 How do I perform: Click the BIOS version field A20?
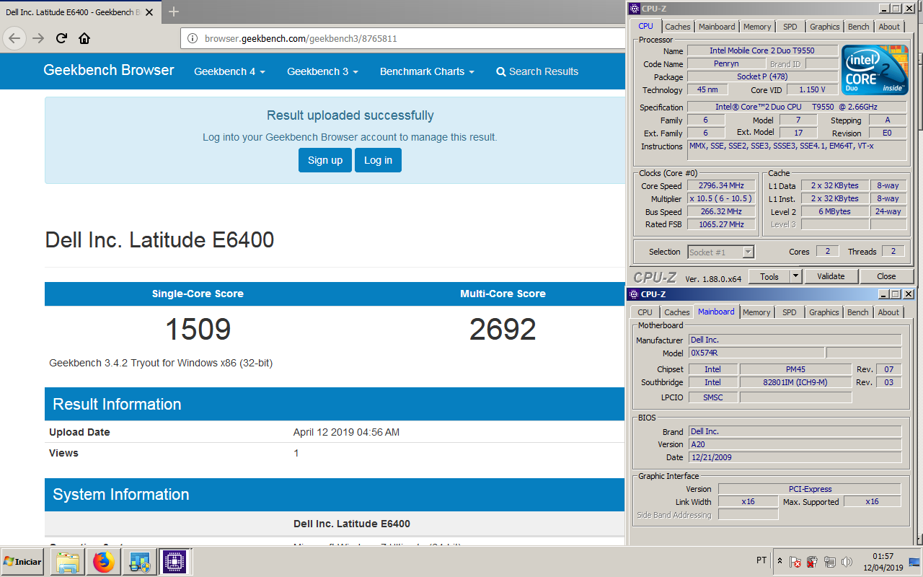pos(795,444)
